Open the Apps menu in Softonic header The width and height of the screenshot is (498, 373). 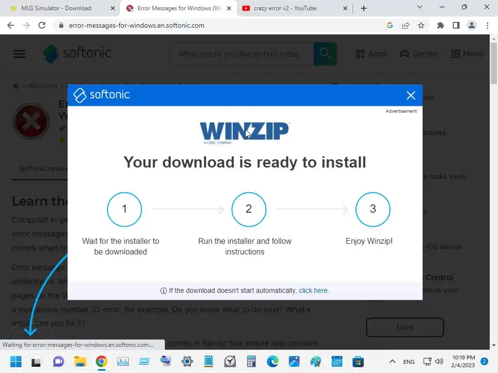(371, 53)
